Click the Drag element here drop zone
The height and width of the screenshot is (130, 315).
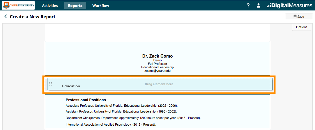[x=159, y=84]
